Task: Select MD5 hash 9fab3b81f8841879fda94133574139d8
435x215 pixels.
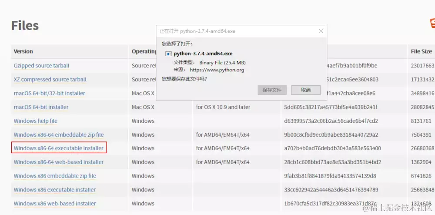Action: tap(330, 176)
